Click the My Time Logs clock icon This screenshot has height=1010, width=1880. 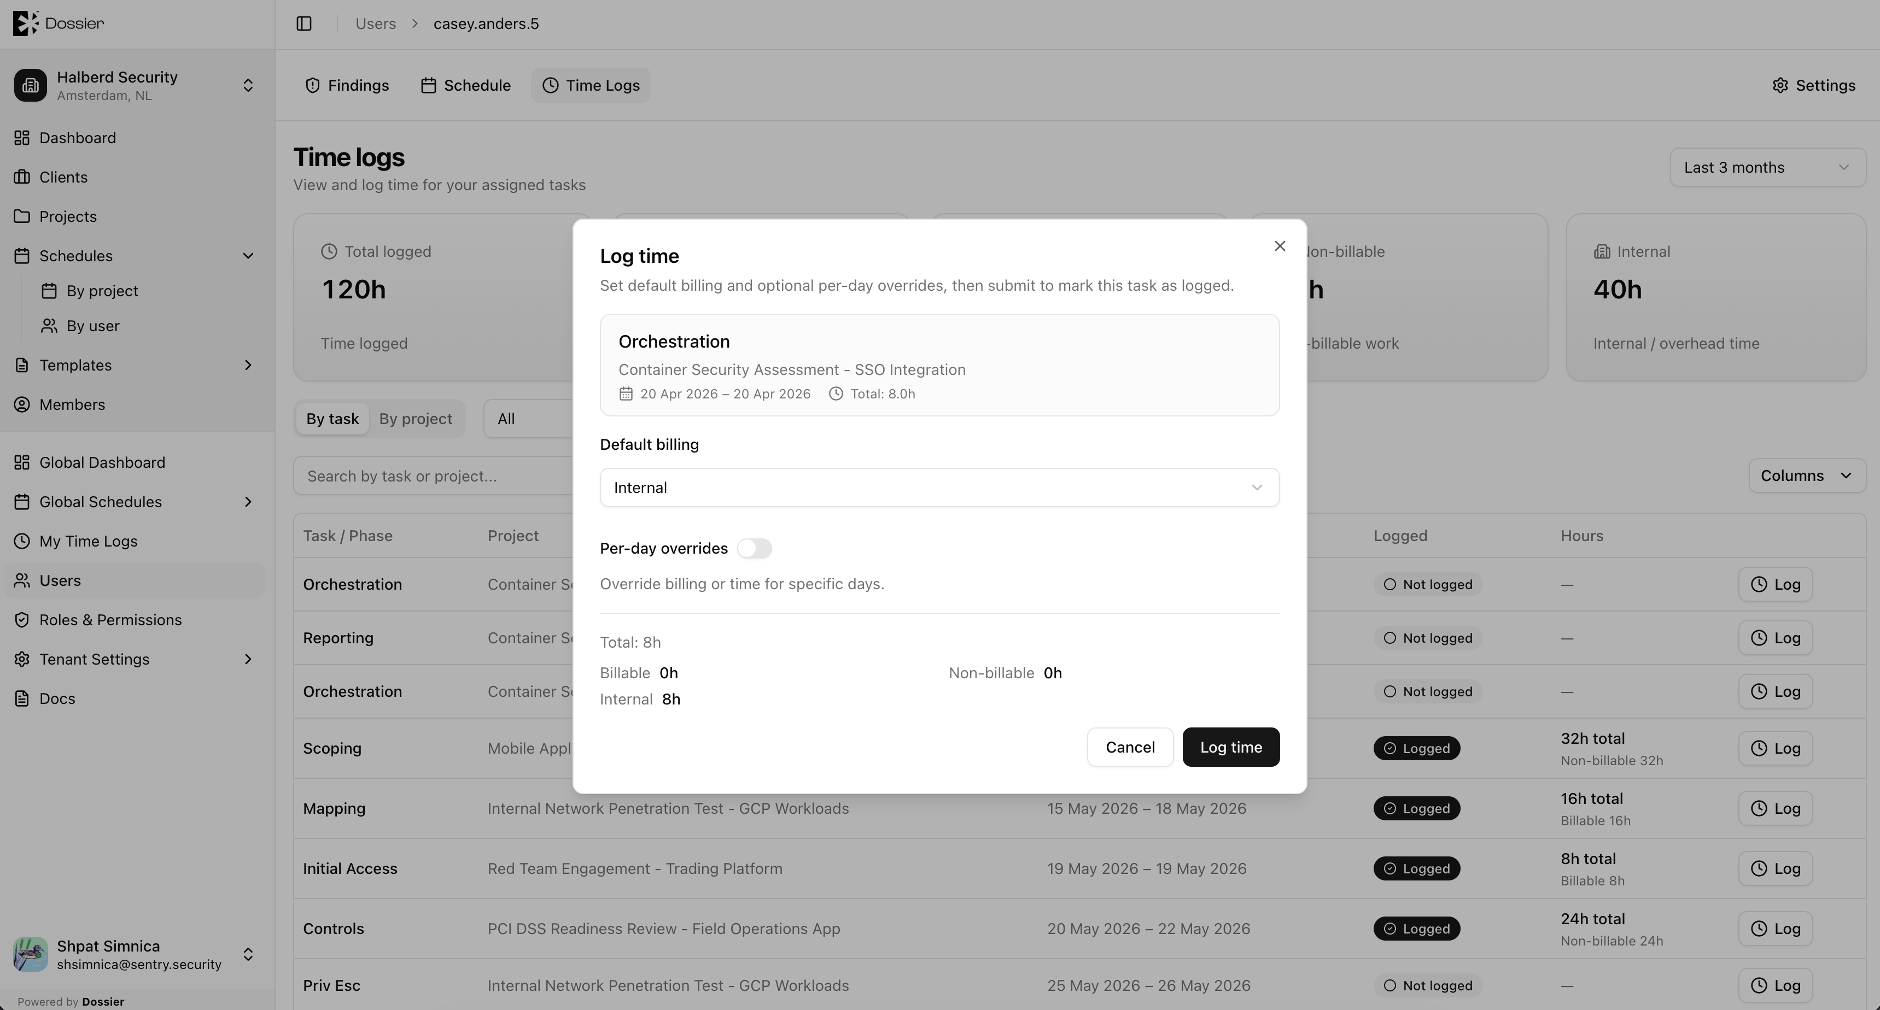pyautogui.click(x=22, y=541)
